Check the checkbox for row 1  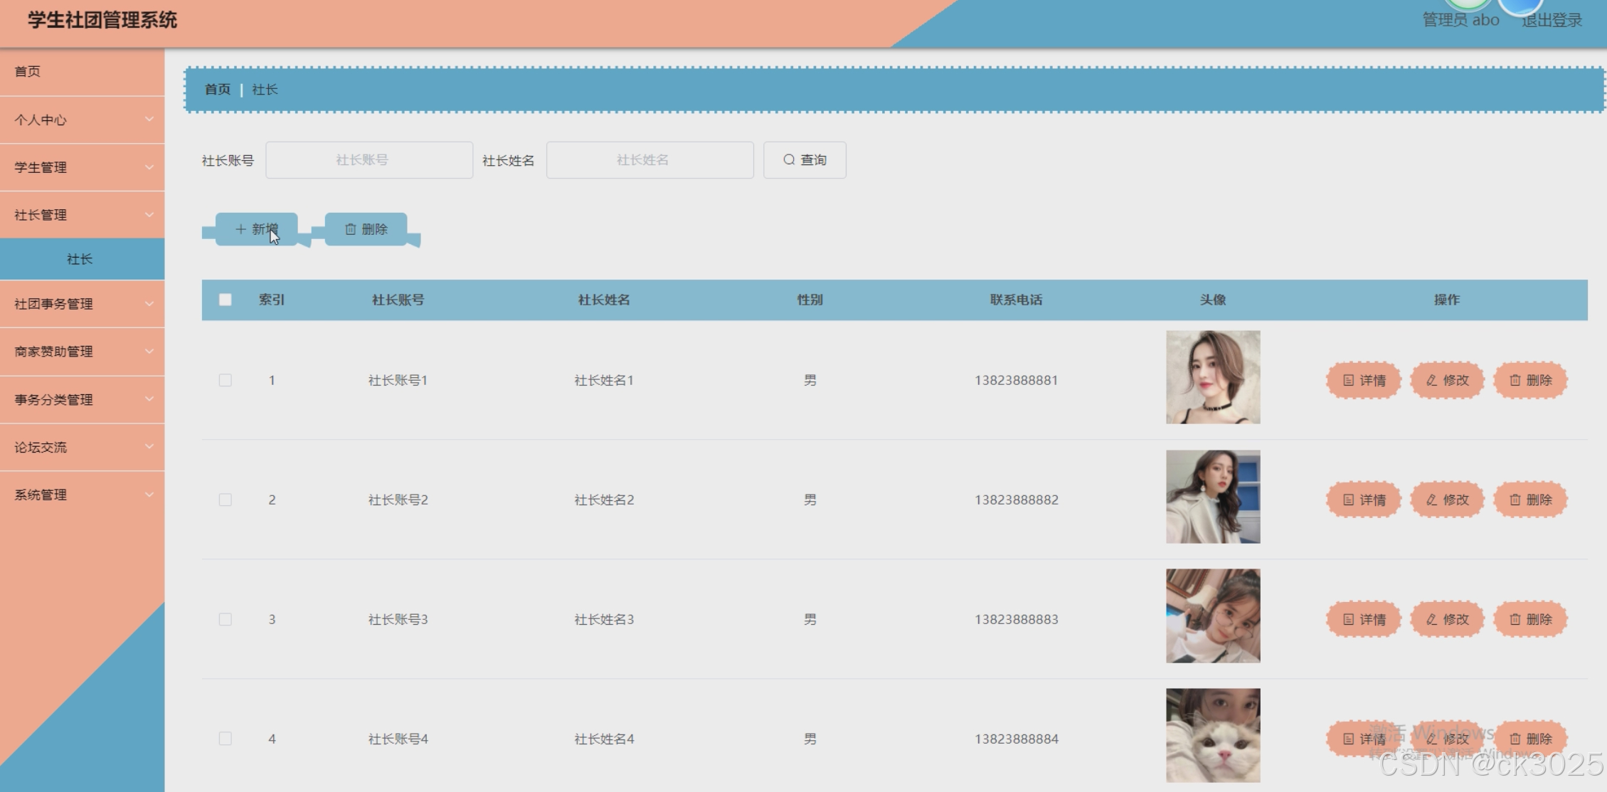click(x=226, y=381)
